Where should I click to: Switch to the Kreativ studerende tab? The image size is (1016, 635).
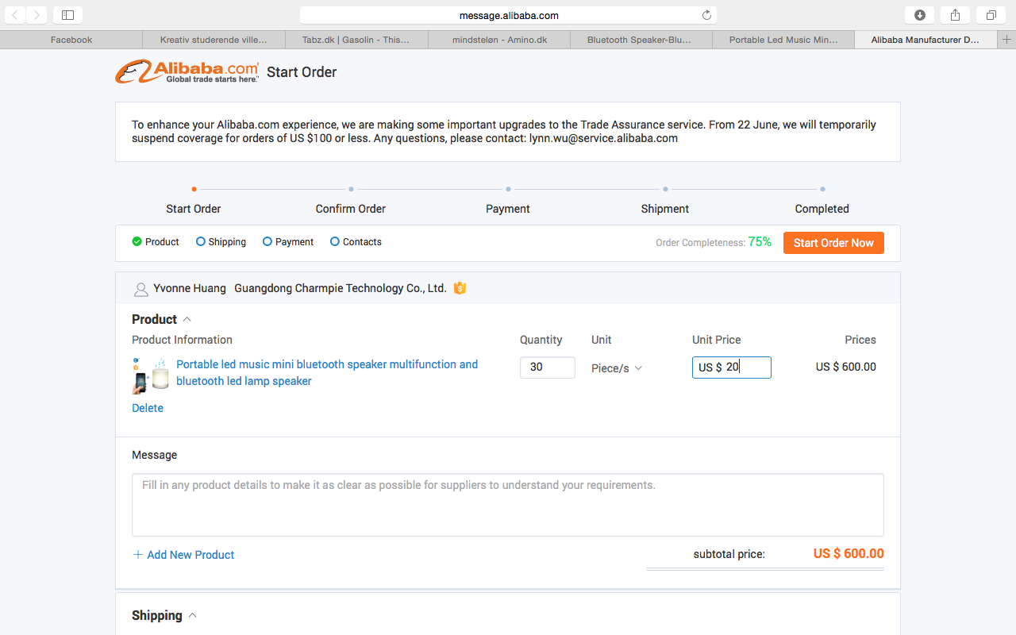click(x=214, y=40)
